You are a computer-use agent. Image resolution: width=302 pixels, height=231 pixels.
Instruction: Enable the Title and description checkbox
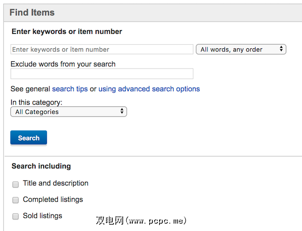coord(15,184)
